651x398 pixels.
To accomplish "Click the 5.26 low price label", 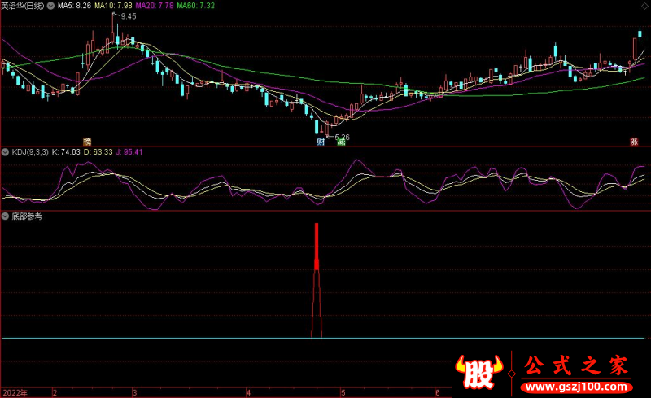I will point(342,137).
